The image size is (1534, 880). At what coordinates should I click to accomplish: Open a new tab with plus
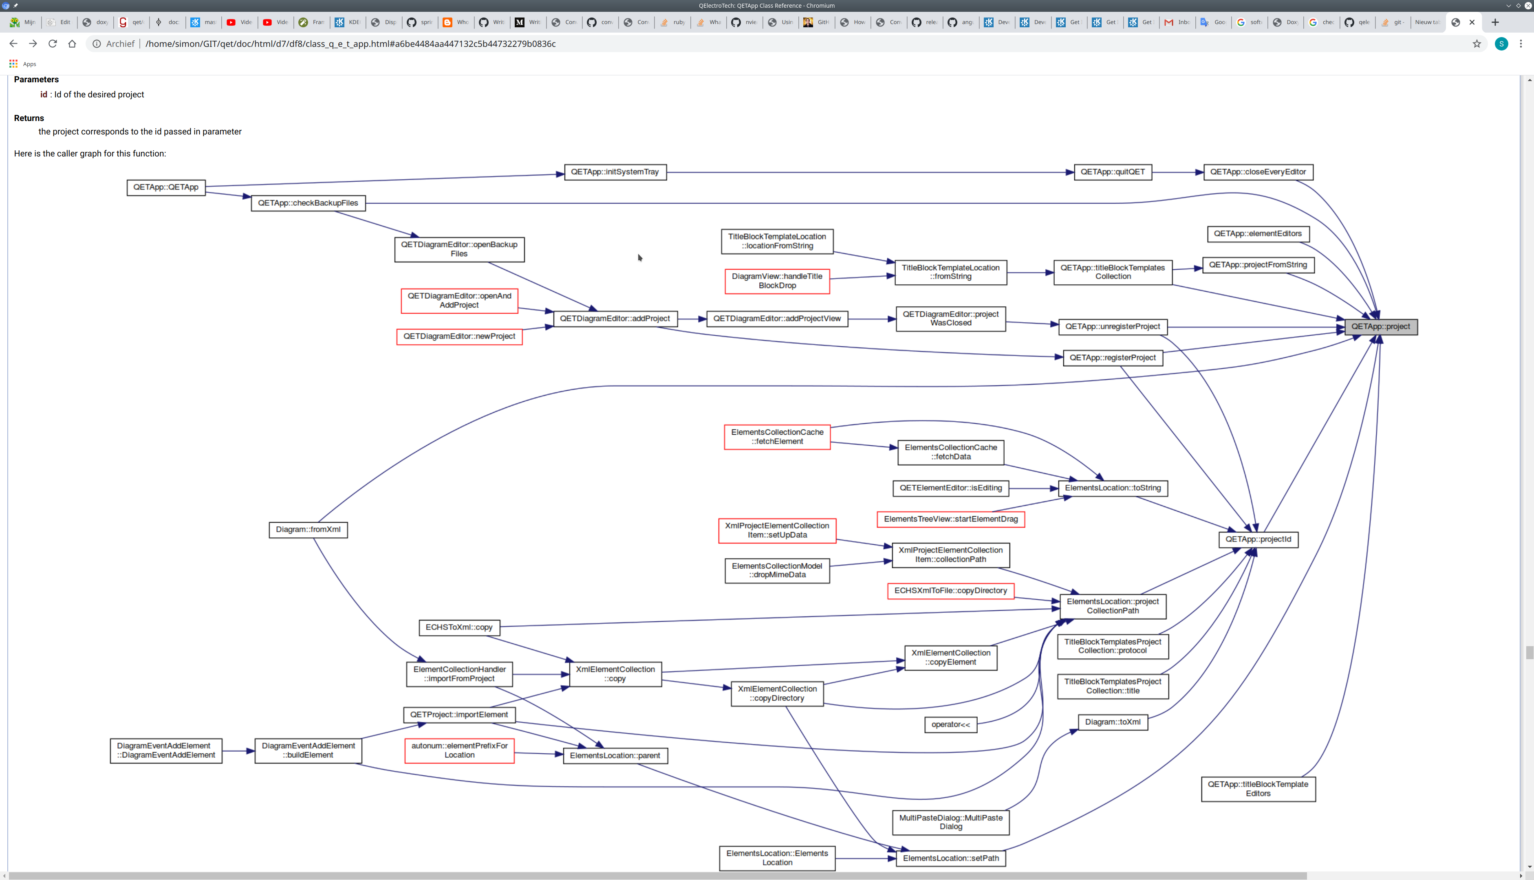tap(1495, 22)
